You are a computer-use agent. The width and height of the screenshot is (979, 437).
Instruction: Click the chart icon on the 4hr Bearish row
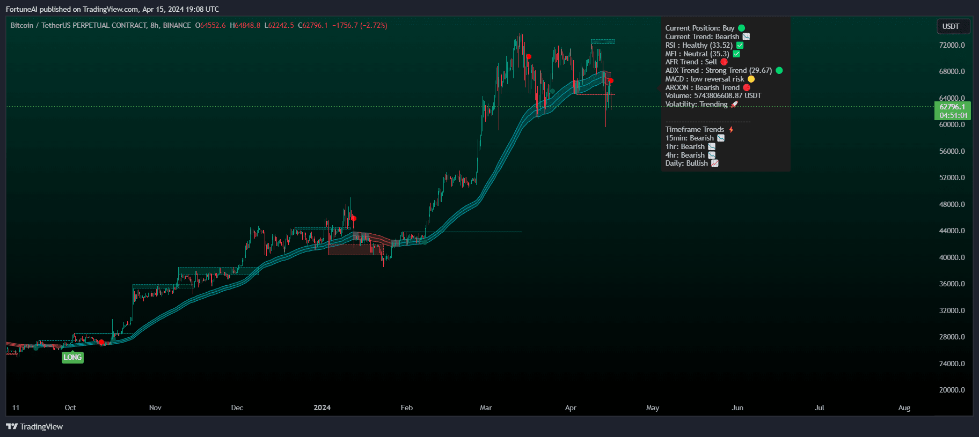coord(712,155)
